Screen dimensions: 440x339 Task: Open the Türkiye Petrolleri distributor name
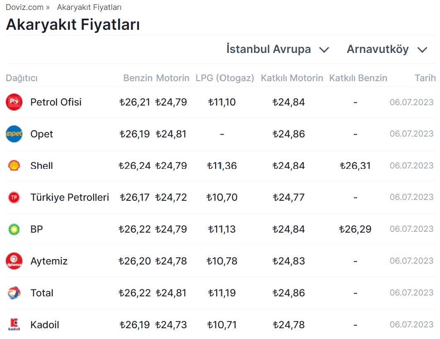(x=70, y=197)
